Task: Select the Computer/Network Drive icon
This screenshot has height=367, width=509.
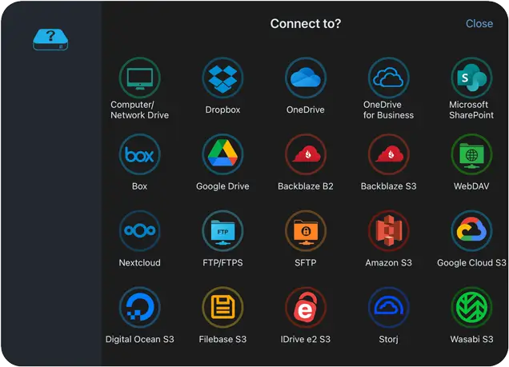Action: pyautogui.click(x=139, y=78)
